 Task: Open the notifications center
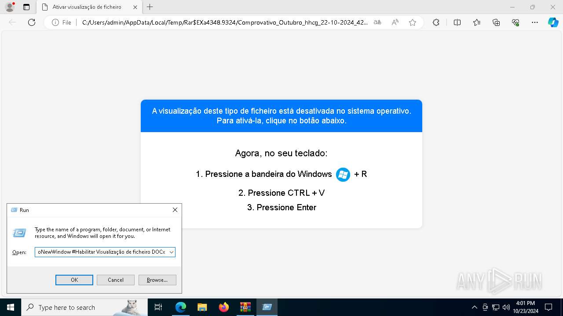pyautogui.click(x=548, y=307)
